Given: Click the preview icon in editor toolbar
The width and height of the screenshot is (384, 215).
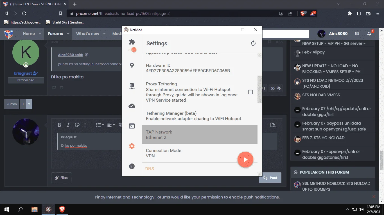Looking at the screenshot, I should point(273,125).
